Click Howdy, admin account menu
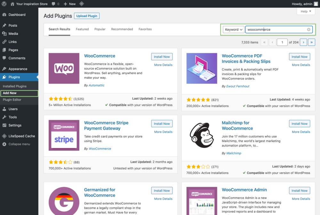Screen dimensions: 320x215 [x=305, y=4]
